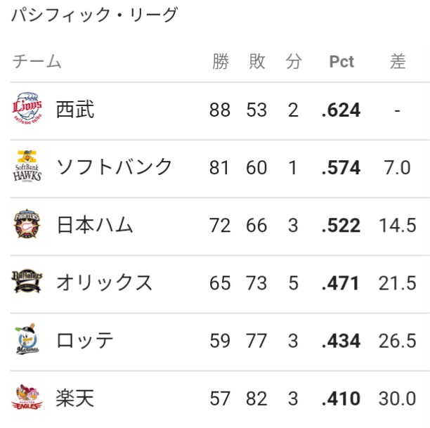Click the Seibu Lions team logo

pyautogui.click(x=27, y=108)
